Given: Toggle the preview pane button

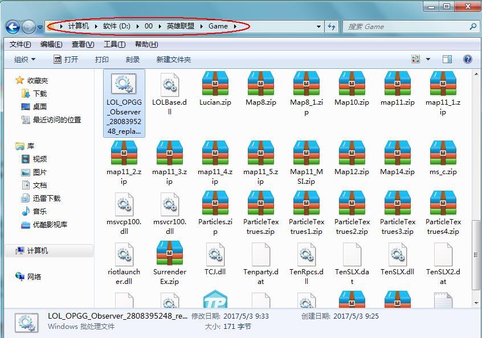Looking at the screenshot, I should tap(447, 59).
